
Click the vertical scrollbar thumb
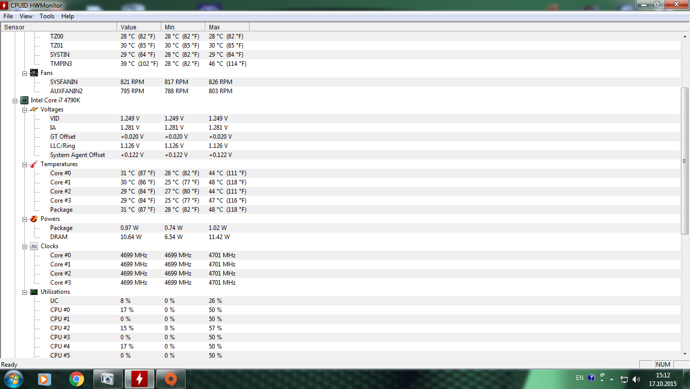[684, 161]
